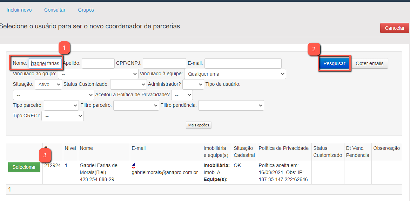The width and height of the screenshot is (410, 201).
Task: Open the Filtro pendência dropdown
Action: pos(231,105)
